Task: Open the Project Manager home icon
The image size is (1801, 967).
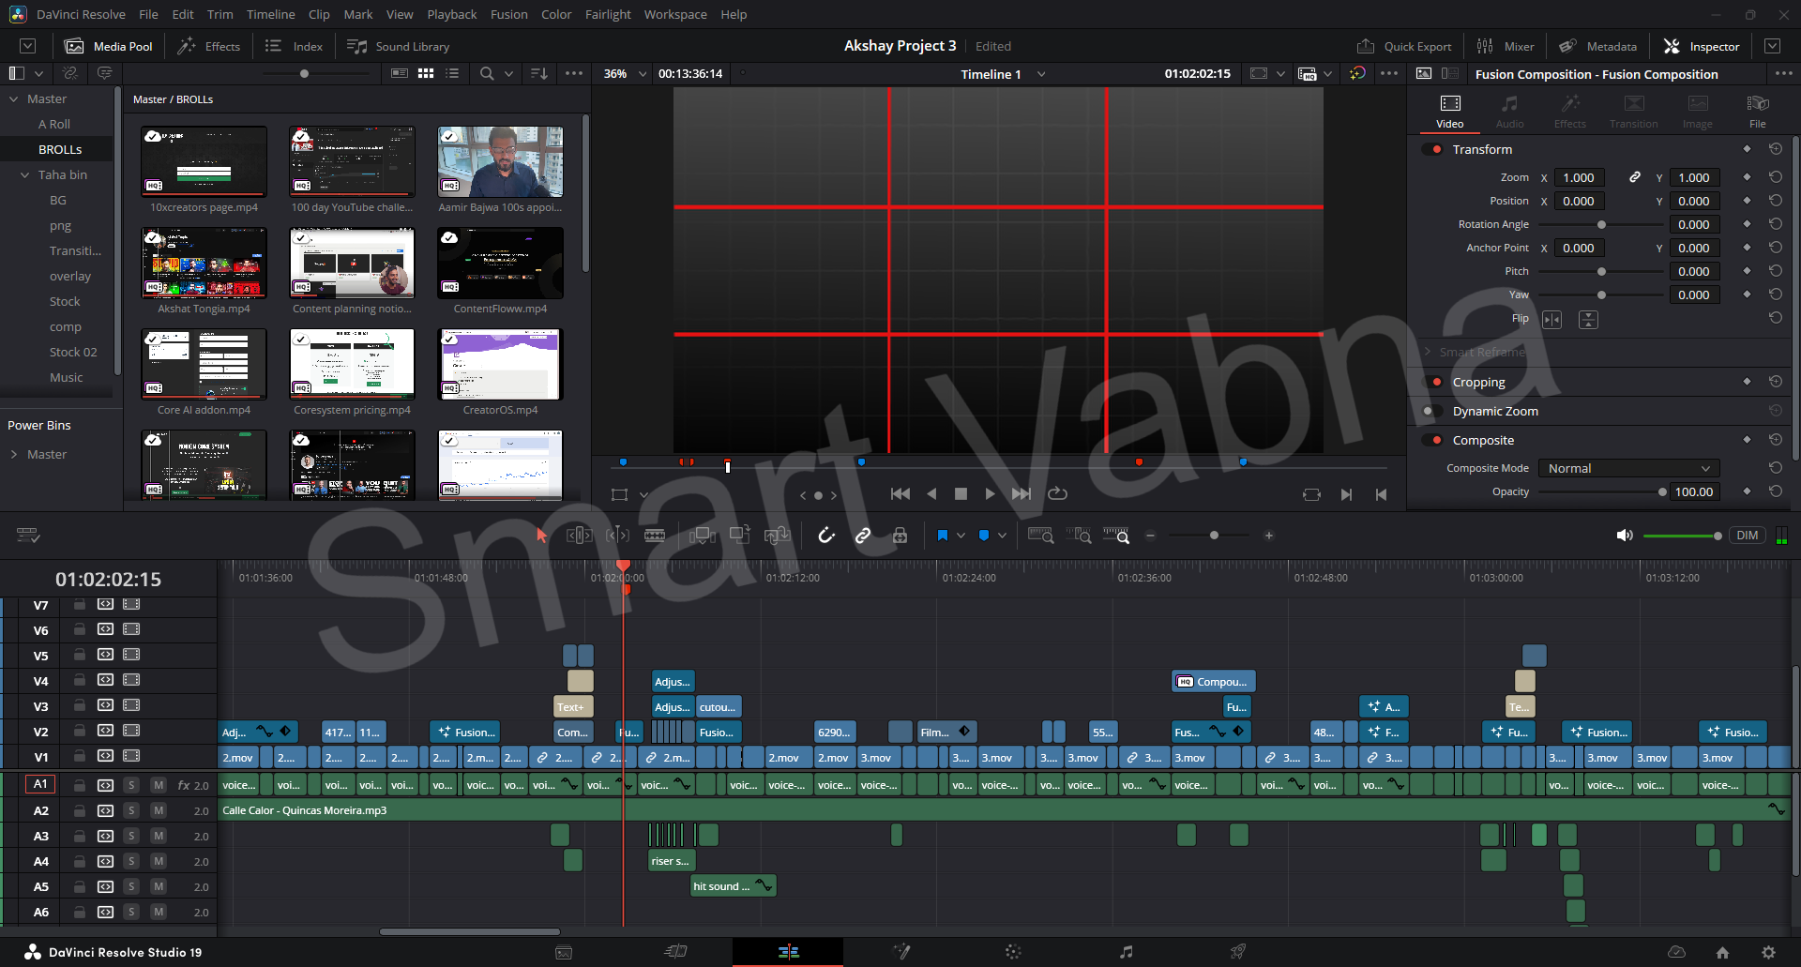Action: [x=1722, y=952]
